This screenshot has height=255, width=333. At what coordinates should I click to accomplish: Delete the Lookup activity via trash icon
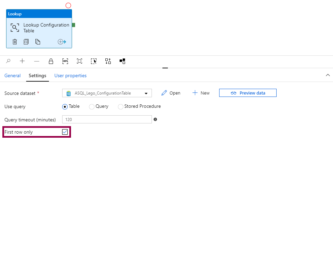coord(15,42)
